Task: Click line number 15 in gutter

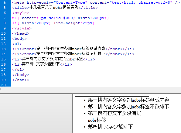Action: (x=3, y=59)
